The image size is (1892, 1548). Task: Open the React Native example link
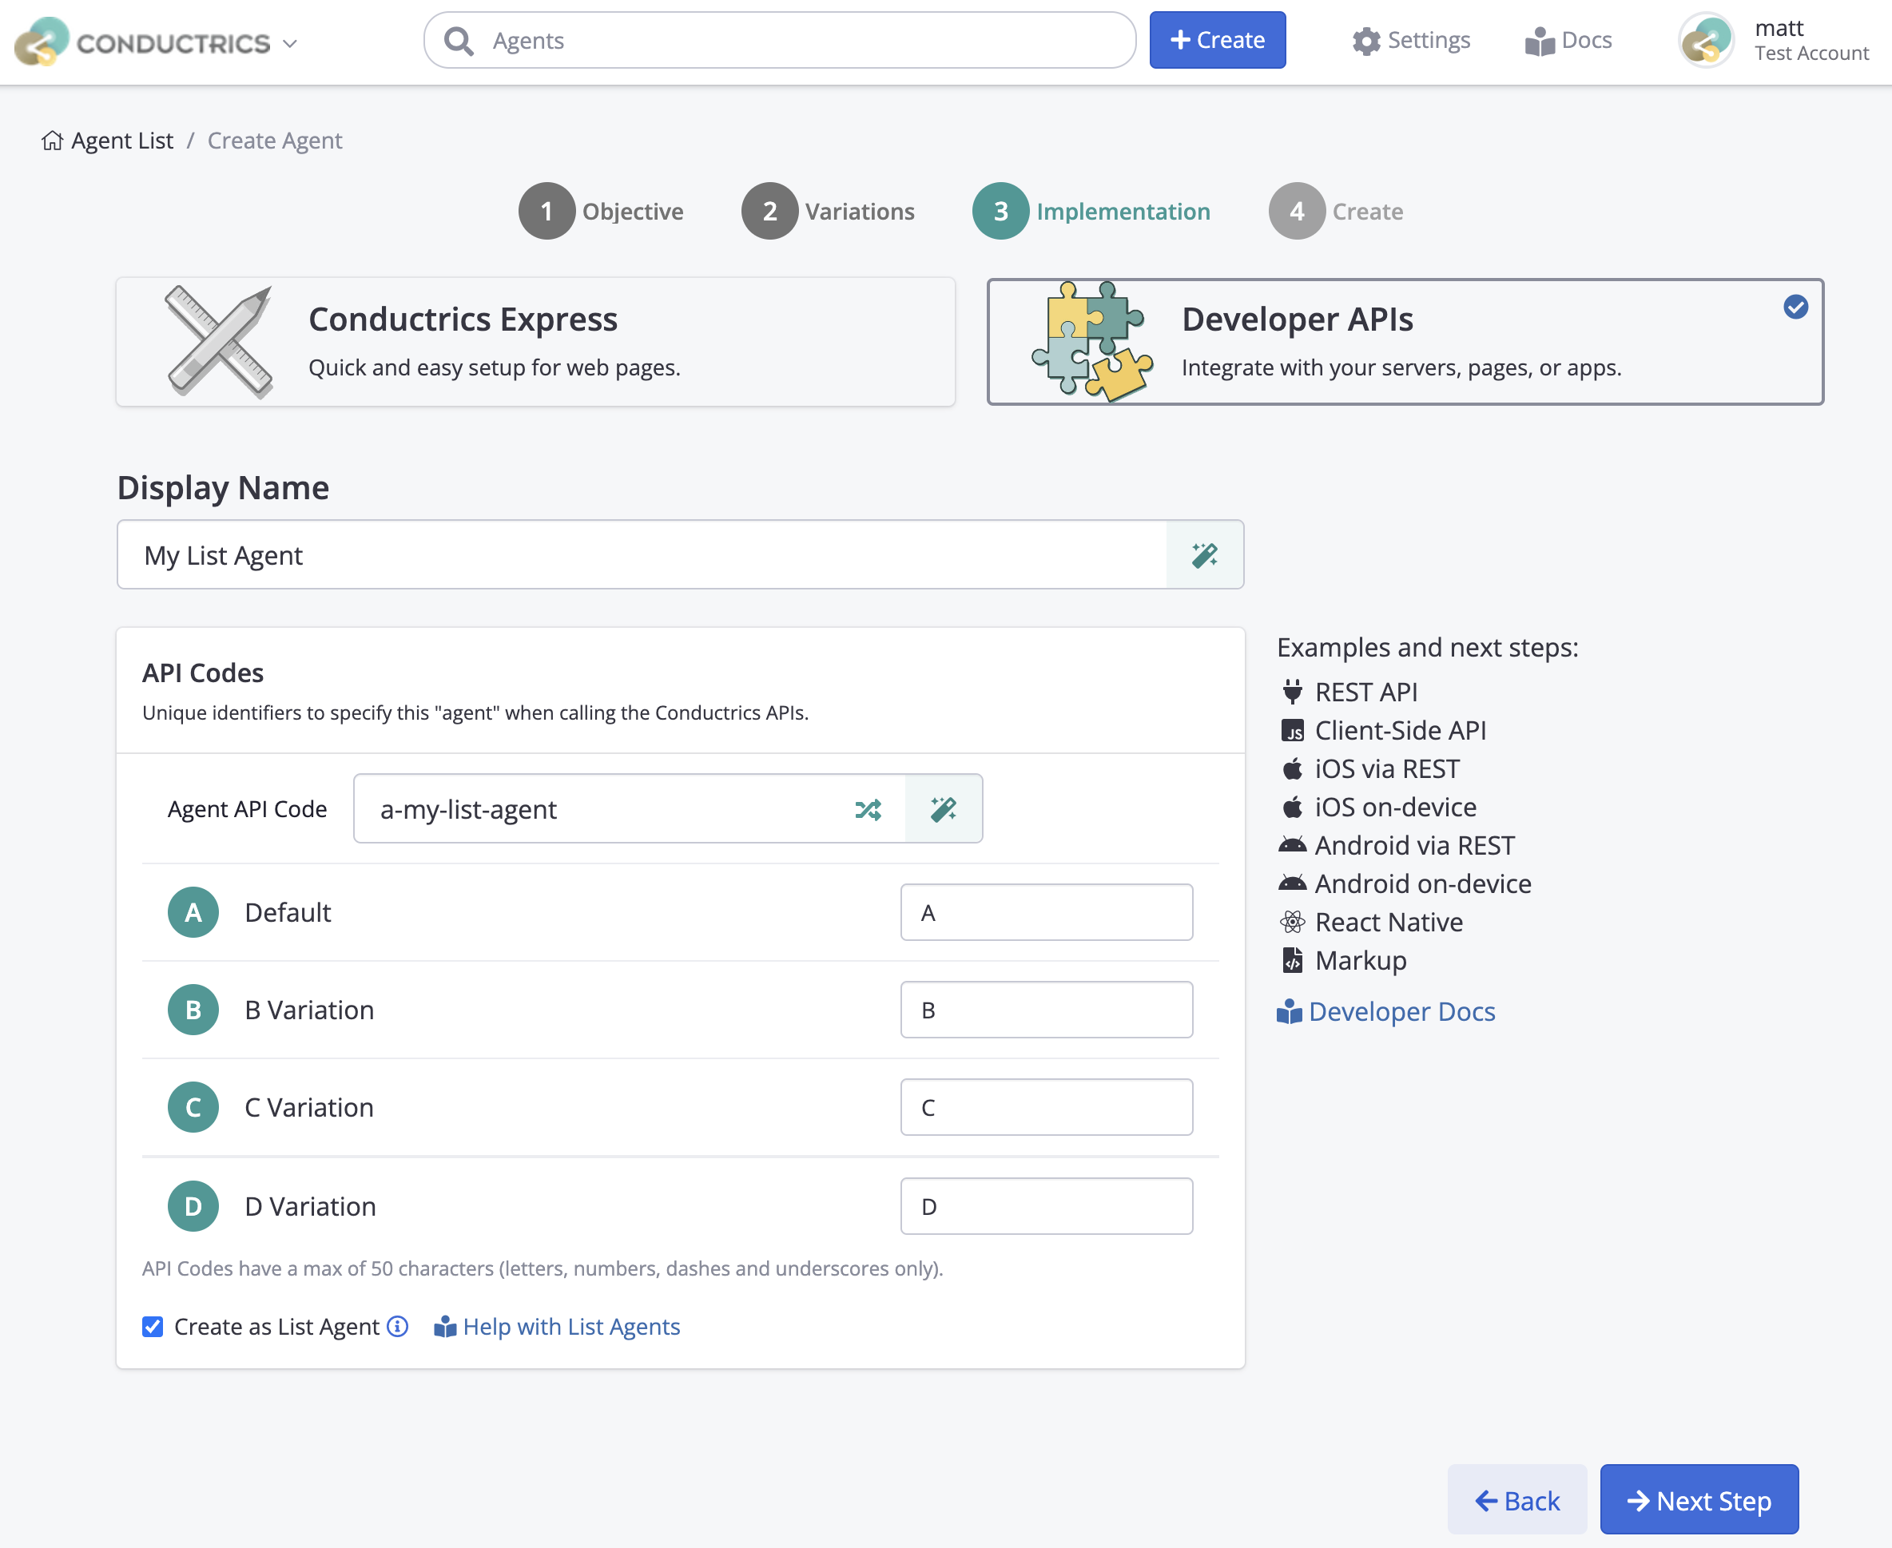coord(1387,922)
